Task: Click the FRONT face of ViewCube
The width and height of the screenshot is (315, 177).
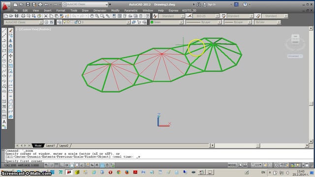Action: 295,42
